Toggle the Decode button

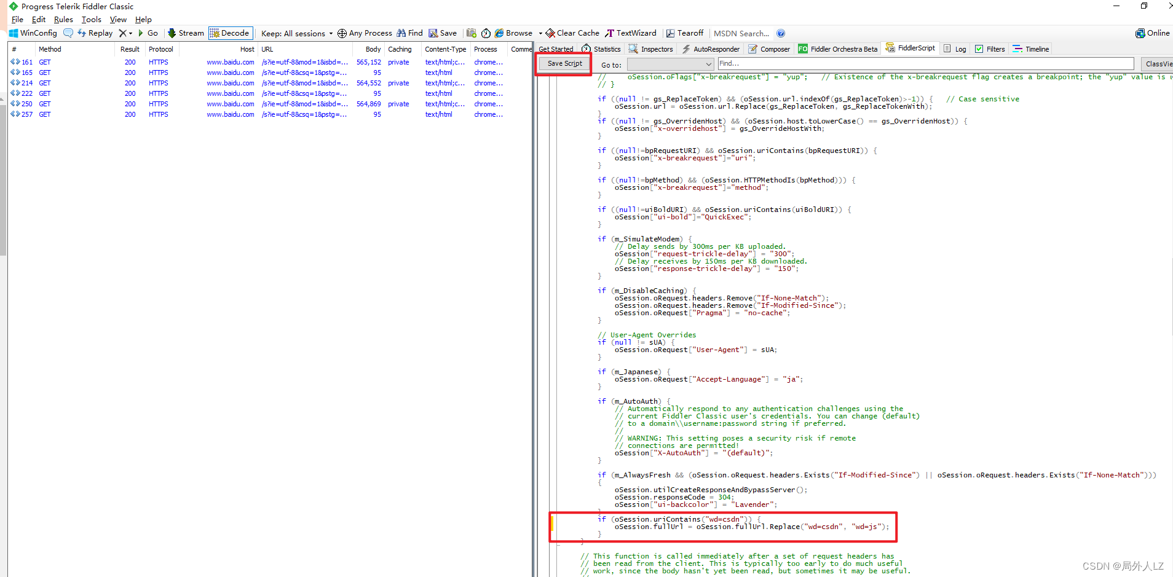pos(231,33)
